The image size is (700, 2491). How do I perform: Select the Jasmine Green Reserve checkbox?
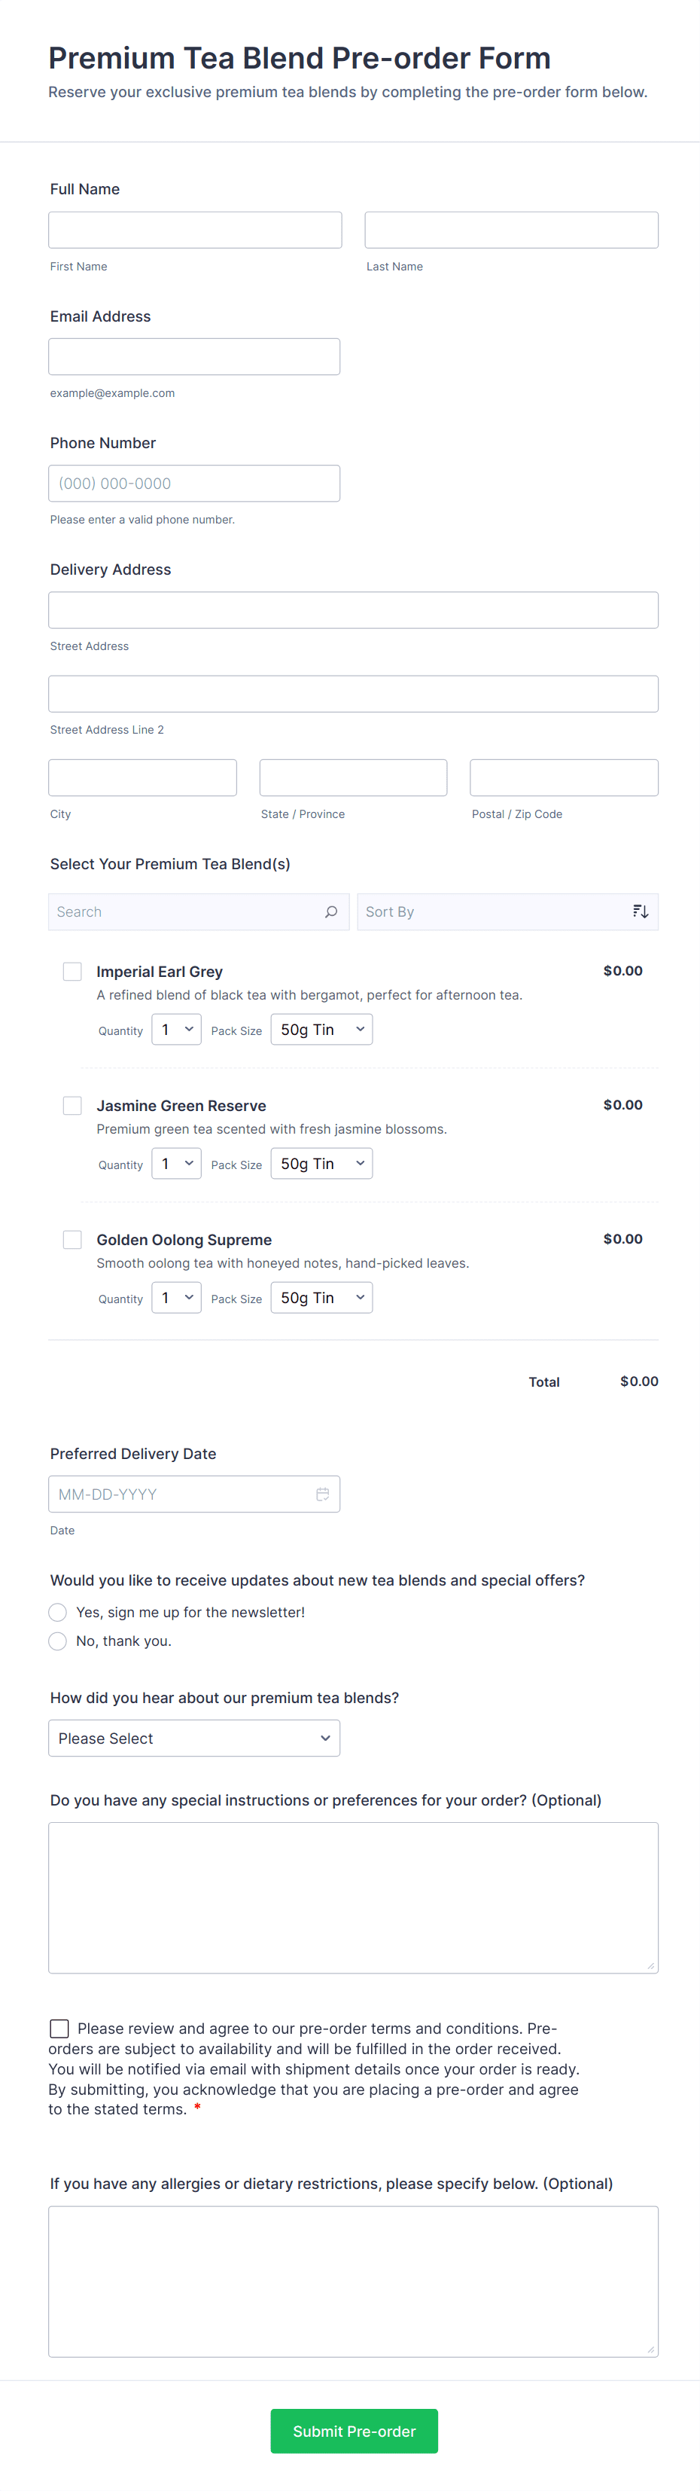72,1105
